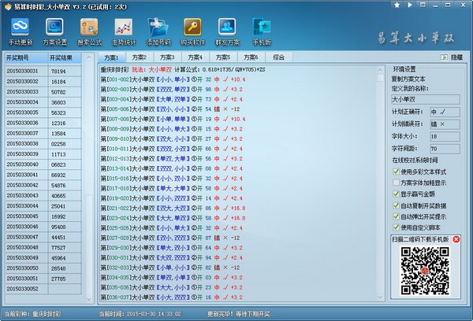The width and height of the screenshot is (473, 321).
Task: Click plan line 第[021-022] +16.8
Action: [x=173, y=208]
